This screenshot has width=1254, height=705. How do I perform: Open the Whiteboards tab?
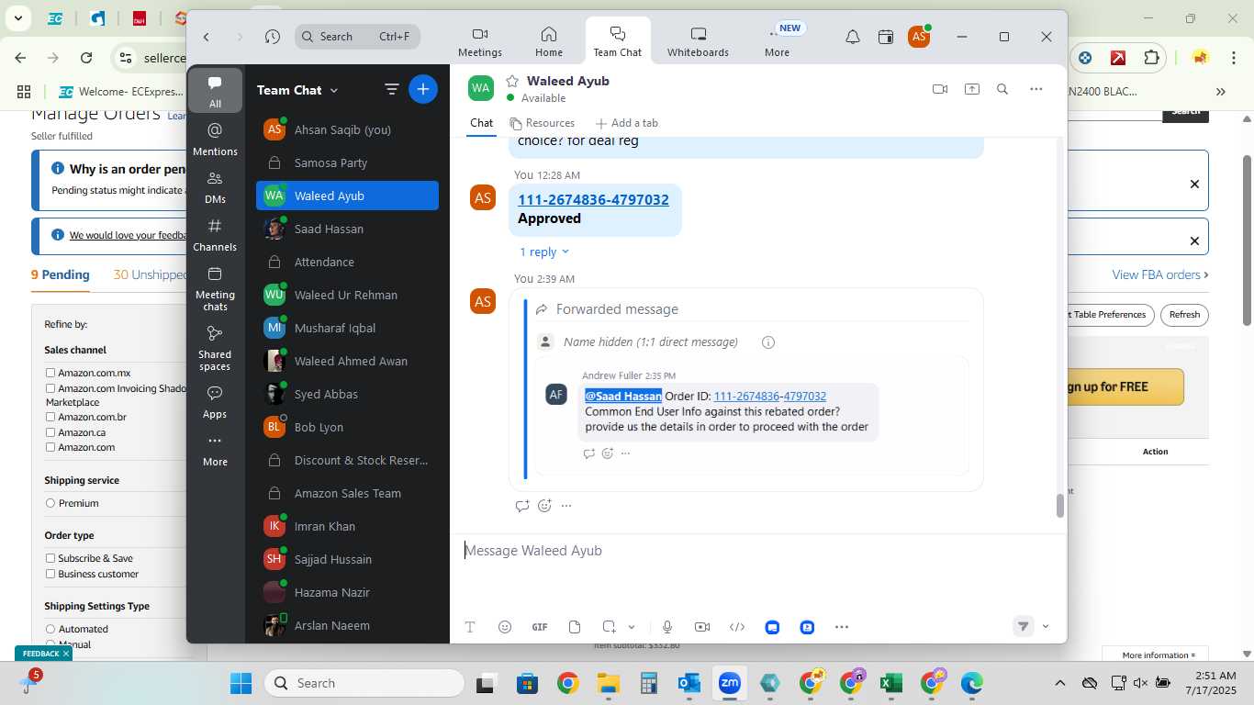[x=698, y=41]
